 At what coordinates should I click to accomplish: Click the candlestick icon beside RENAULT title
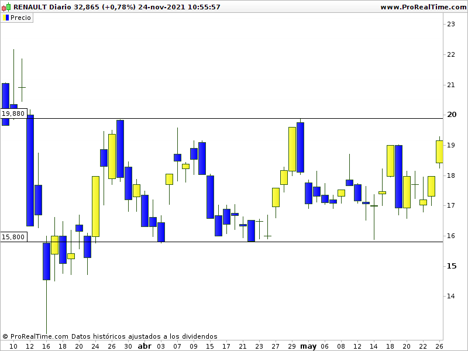coord(6,7)
